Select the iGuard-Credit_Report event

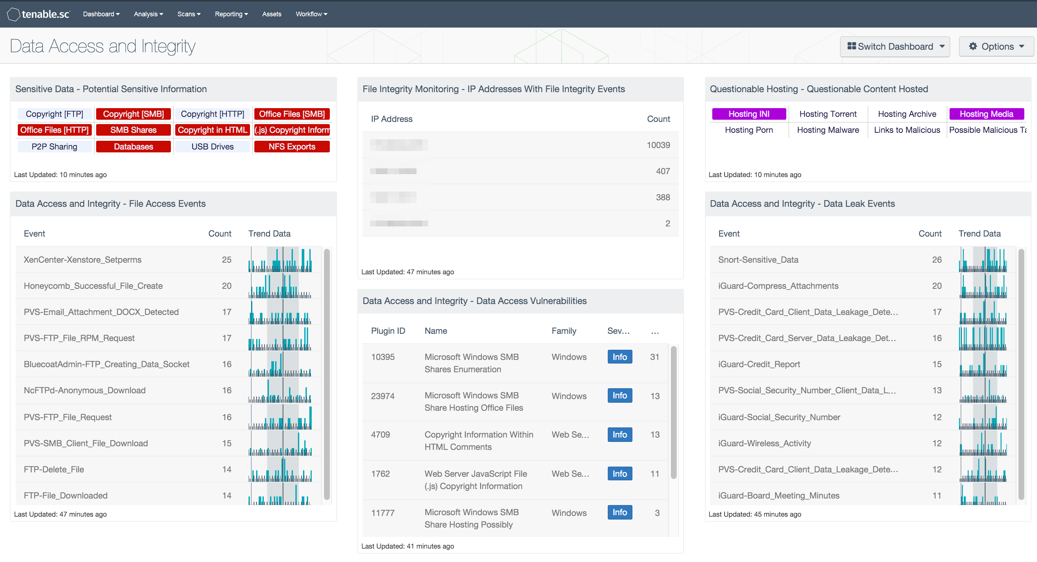(x=863, y=364)
